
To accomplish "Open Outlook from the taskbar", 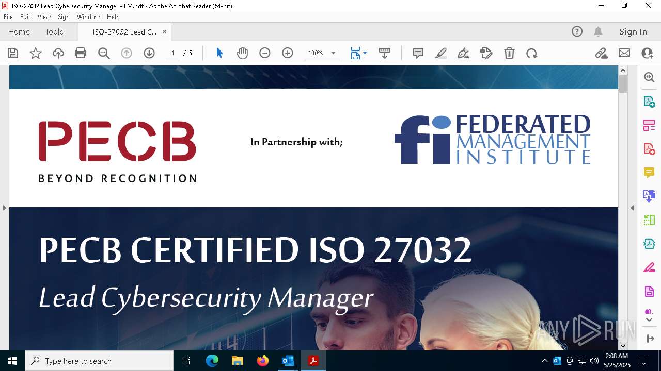I will (288, 361).
